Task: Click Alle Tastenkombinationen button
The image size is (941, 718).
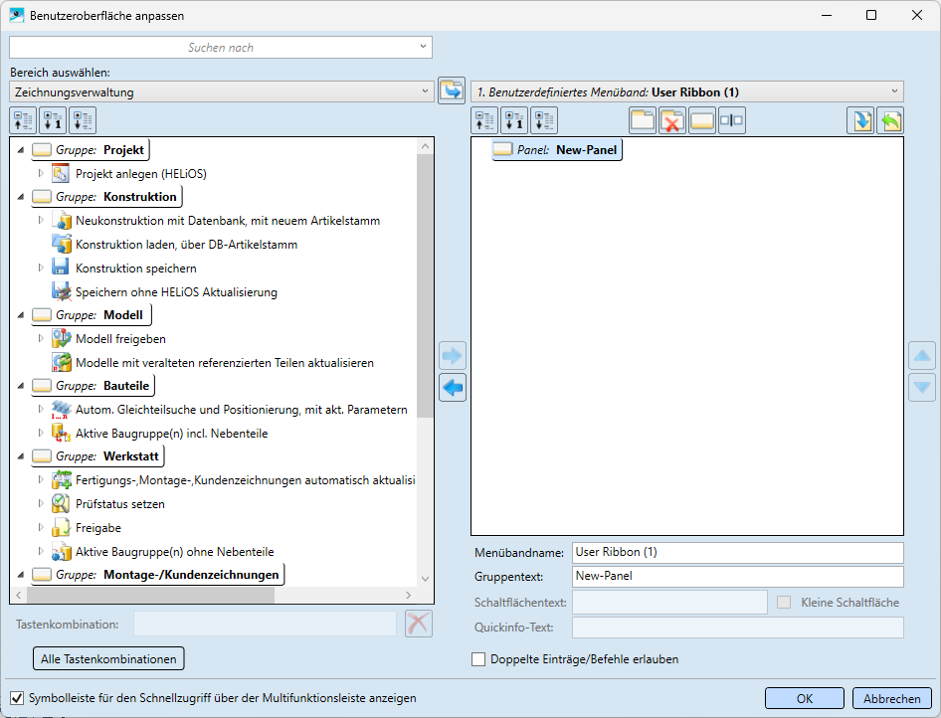Action: click(108, 658)
